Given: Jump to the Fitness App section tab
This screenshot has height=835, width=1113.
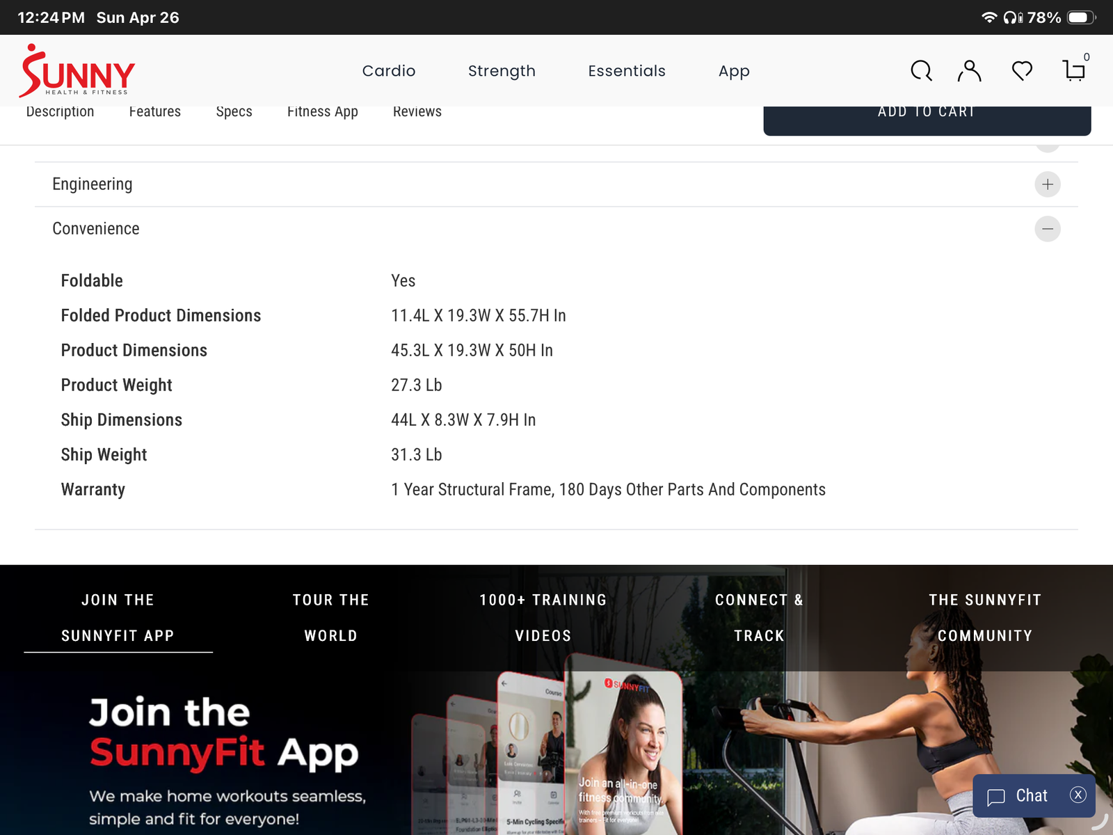Looking at the screenshot, I should [x=322, y=113].
